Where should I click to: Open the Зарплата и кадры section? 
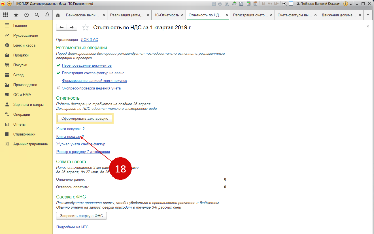pyautogui.click(x=26, y=105)
